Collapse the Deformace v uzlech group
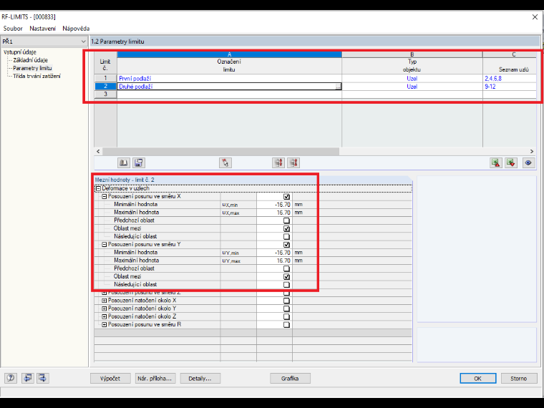Screen dimensions: 544x408 (x=99, y=188)
